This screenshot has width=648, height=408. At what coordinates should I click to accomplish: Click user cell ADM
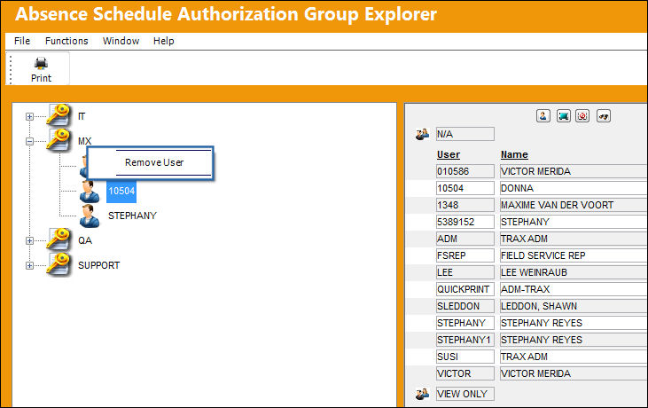pos(465,239)
